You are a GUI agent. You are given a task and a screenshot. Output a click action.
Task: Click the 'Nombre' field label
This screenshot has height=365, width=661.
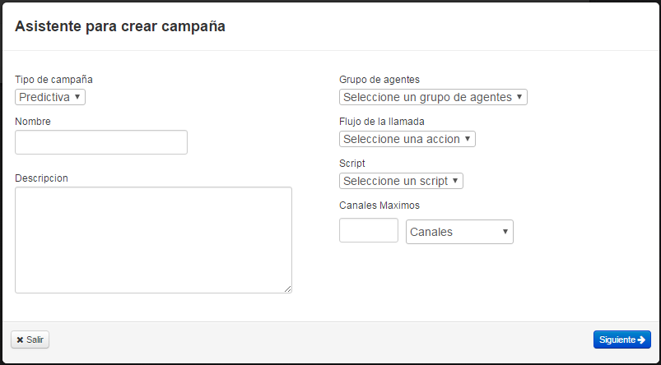(33, 122)
